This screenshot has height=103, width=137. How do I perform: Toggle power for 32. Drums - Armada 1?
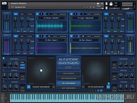[x=37, y=14]
